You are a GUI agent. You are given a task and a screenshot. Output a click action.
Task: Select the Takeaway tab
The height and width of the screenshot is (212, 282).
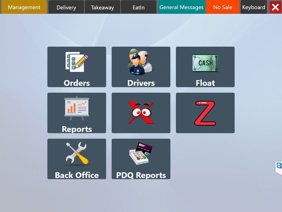[102, 7]
